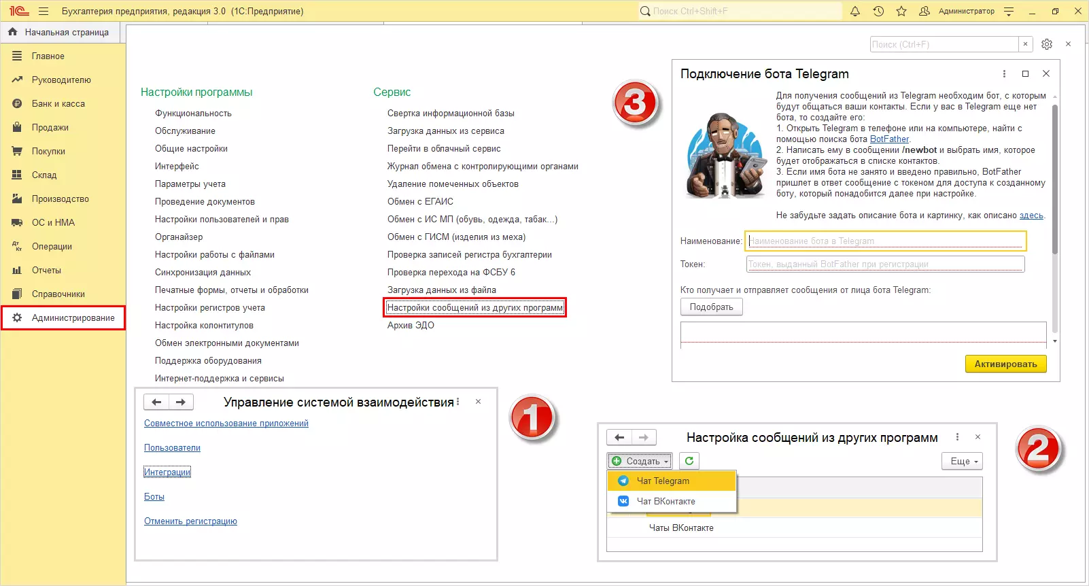Open Настройки пользователей и прав link
This screenshot has height=586, width=1089.
pos(222,220)
